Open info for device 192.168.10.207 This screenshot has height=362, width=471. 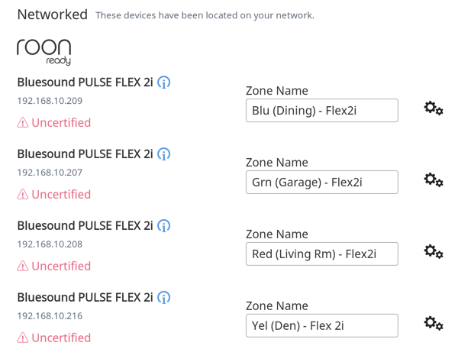coord(164,154)
